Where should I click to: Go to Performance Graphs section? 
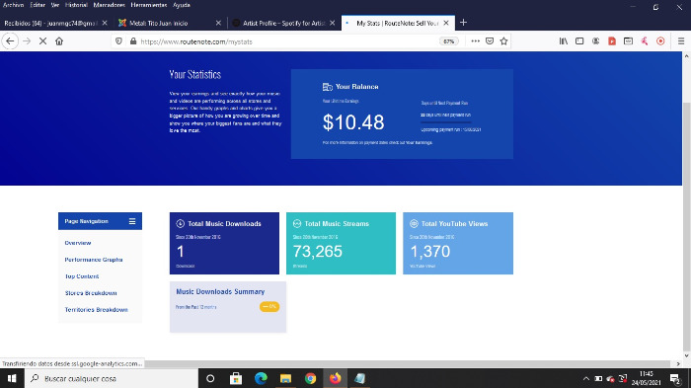pos(94,260)
